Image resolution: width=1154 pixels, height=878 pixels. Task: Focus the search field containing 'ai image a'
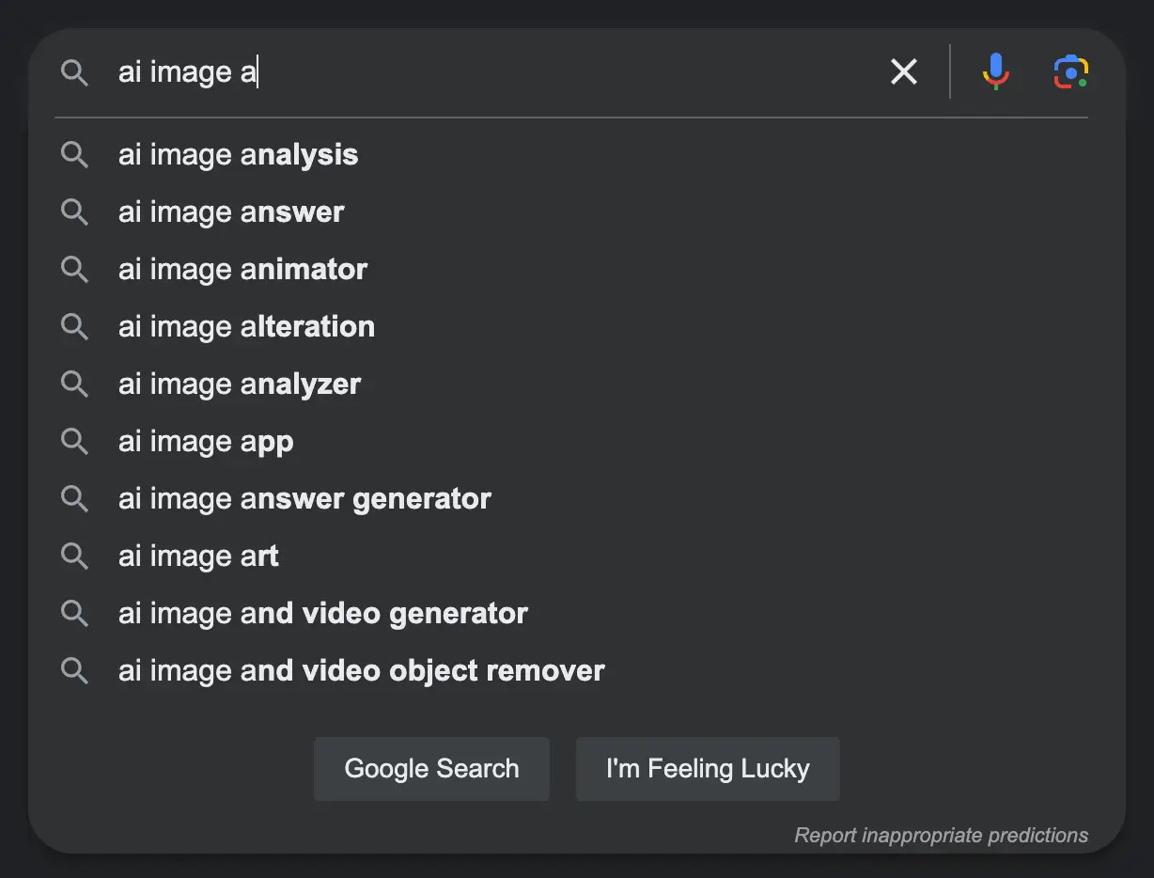pos(493,72)
